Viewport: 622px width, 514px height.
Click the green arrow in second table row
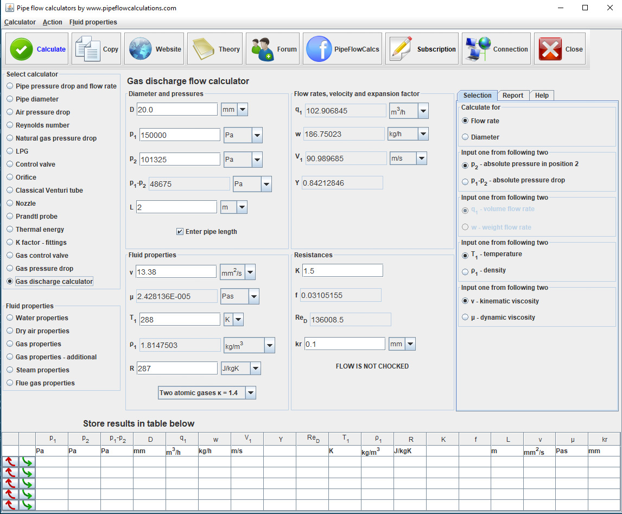point(27,472)
